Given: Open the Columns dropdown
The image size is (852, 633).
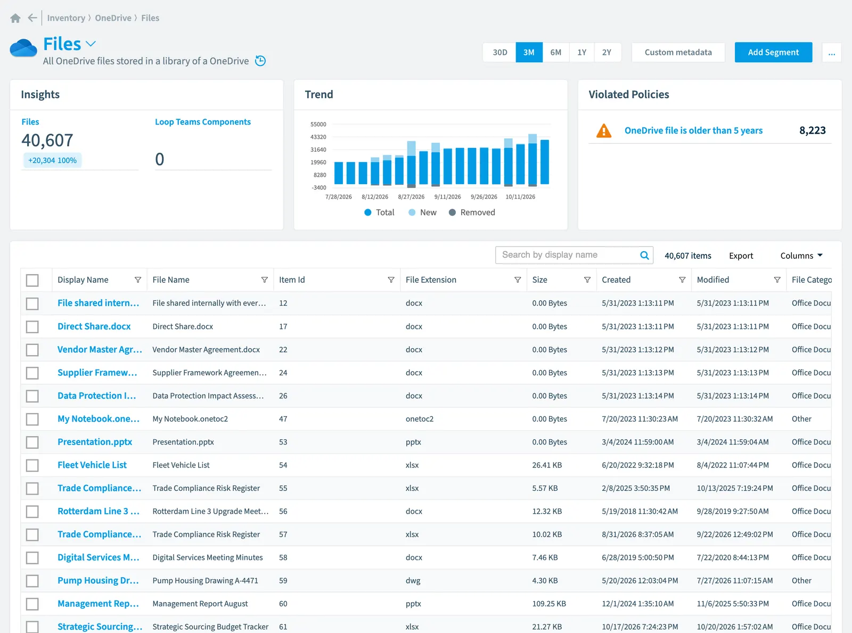Looking at the screenshot, I should click(x=802, y=256).
